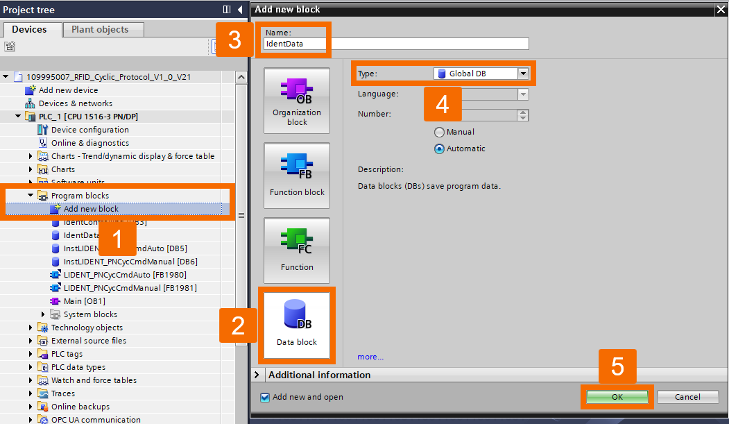Screen dimensions: 729x424
Task: Select InstLIDENT_PNCycCmdManual [DB6] tree item
Action: [130, 262]
